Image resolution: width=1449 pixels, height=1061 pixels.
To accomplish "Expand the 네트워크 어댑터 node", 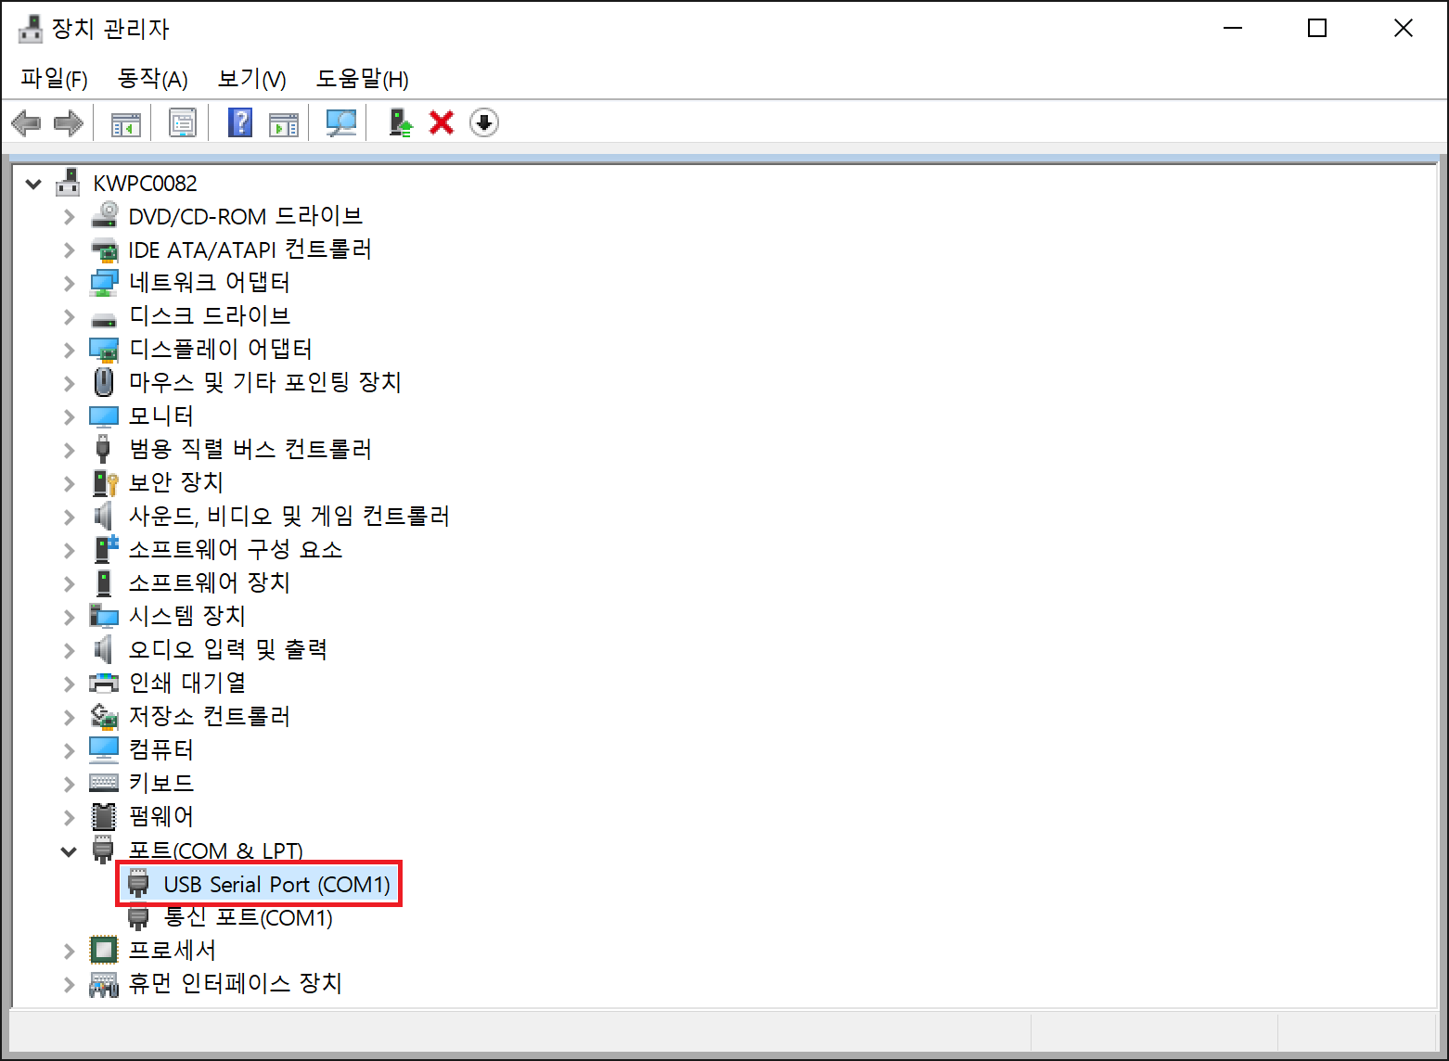I will tap(70, 284).
